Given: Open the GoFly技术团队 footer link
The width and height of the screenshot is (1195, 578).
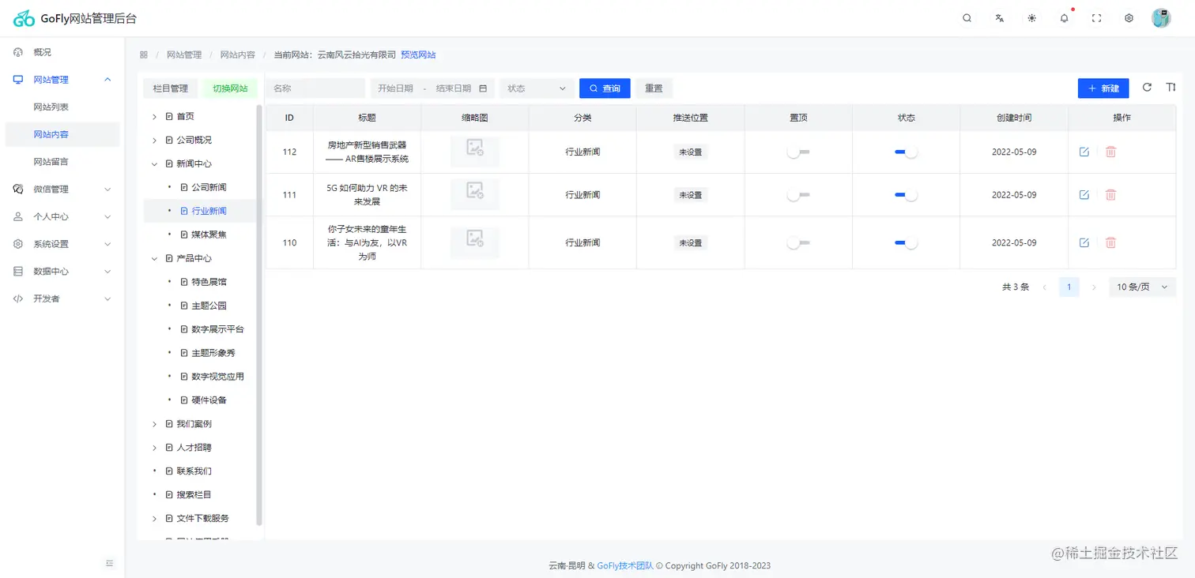Looking at the screenshot, I should (625, 565).
